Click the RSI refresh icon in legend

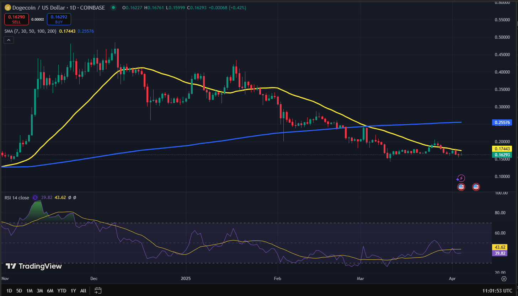pos(35,198)
